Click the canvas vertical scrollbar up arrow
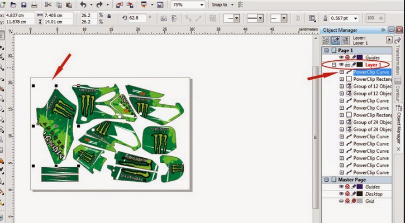 (x=316, y=38)
